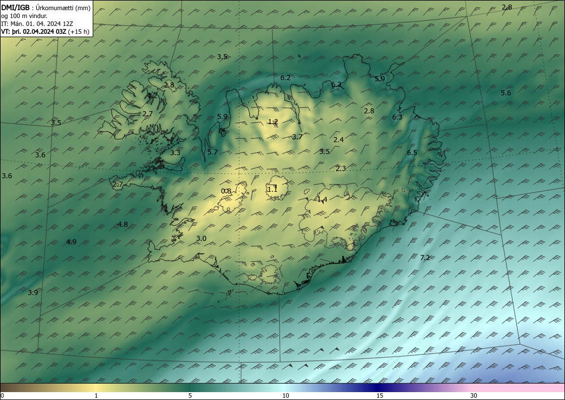
Task: Click the 1.1 value on Hofsjökull glacier
Action: (x=272, y=189)
